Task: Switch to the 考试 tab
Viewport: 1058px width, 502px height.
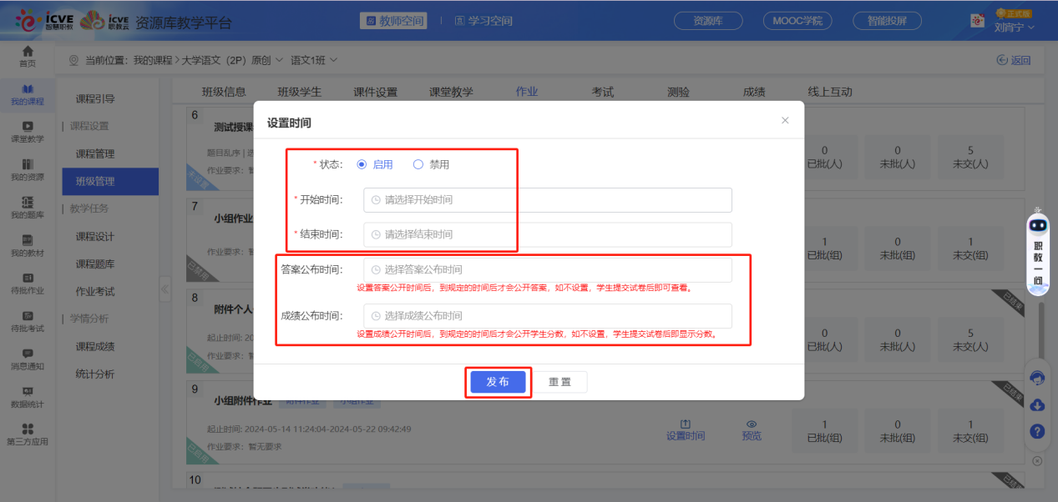Action: pos(602,92)
